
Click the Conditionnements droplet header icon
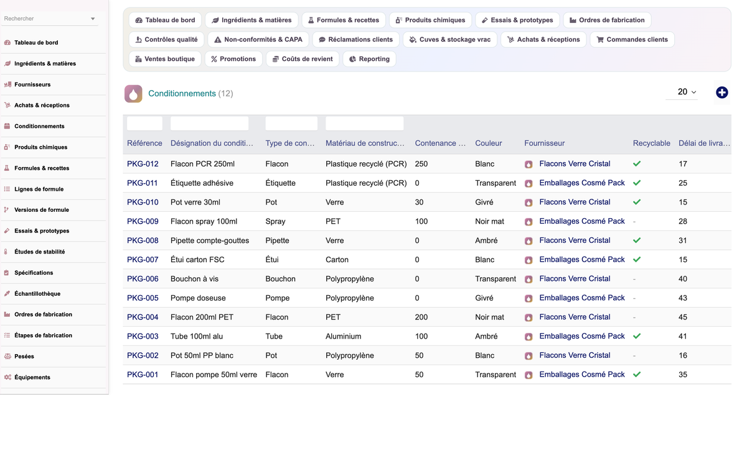(x=133, y=94)
